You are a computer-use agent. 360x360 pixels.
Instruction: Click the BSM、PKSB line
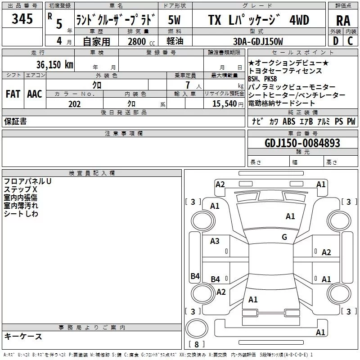coord(262,79)
